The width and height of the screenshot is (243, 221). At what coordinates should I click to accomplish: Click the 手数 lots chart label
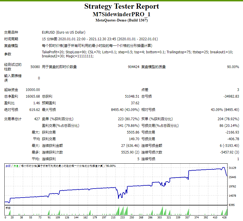tap(8, 208)
